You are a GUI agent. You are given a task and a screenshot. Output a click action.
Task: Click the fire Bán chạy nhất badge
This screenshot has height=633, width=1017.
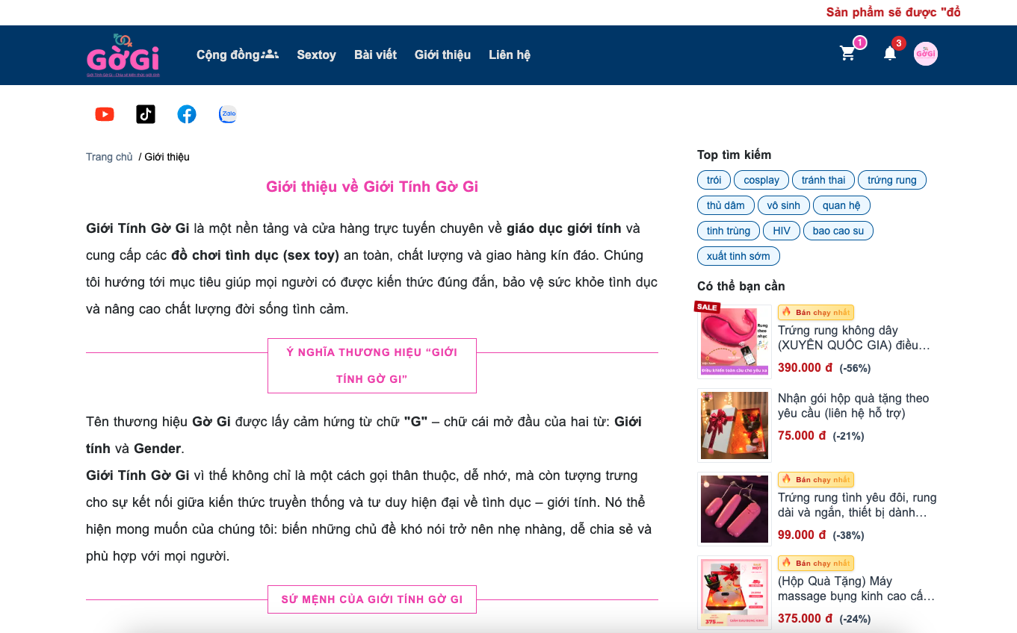pos(815,312)
